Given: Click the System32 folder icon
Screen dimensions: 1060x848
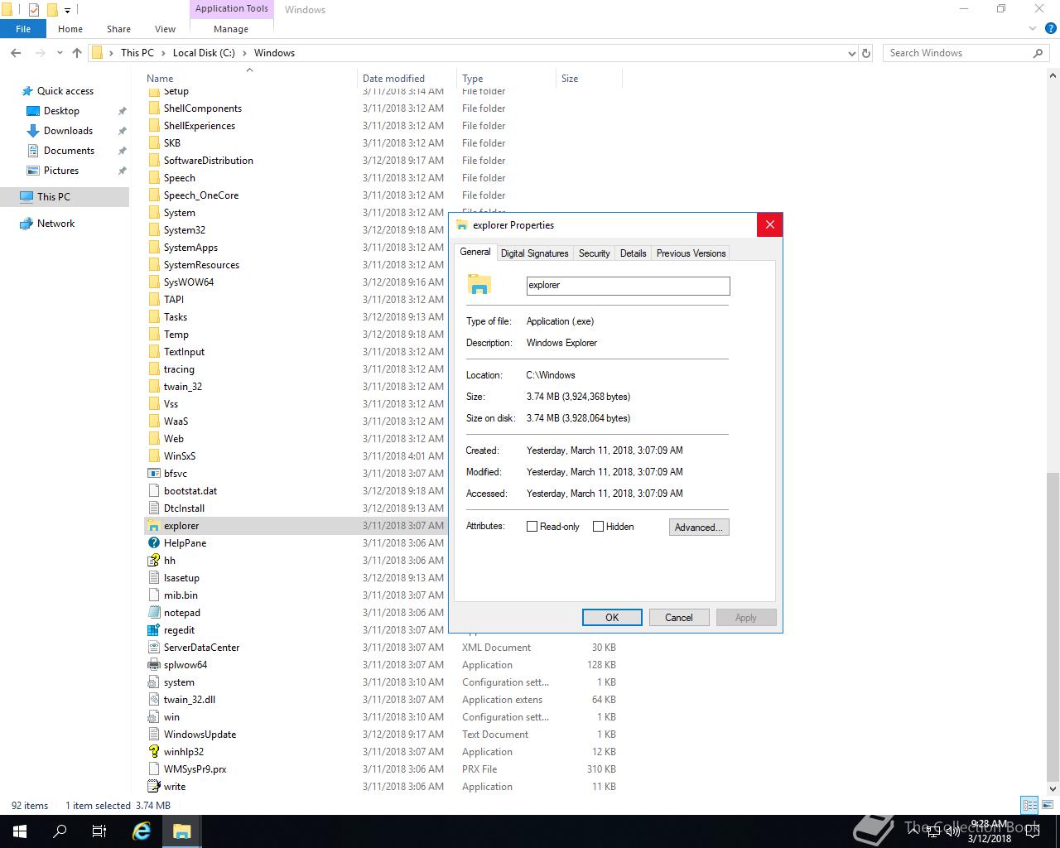Looking at the screenshot, I should tap(153, 230).
